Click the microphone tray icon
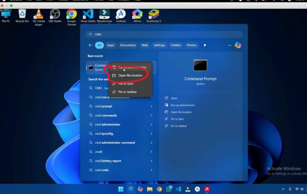This screenshot has height=194, width=307. tap(290, 189)
